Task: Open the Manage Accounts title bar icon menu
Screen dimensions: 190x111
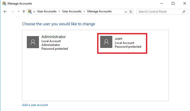Action: [x=4, y=4]
